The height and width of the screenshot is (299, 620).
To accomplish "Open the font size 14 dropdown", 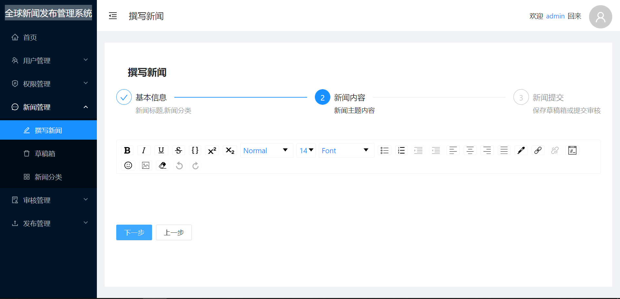I will 306,150.
